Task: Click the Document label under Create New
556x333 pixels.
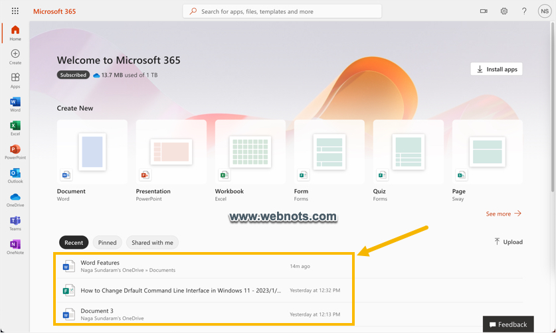Action: click(71, 191)
